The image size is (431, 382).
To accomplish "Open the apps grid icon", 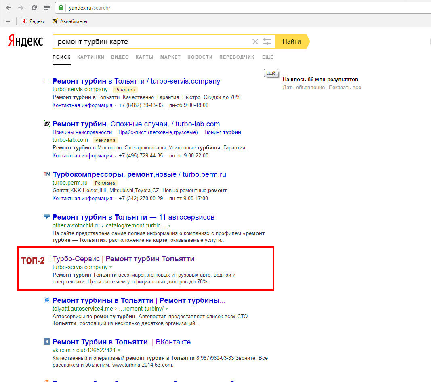I will 47,8.
